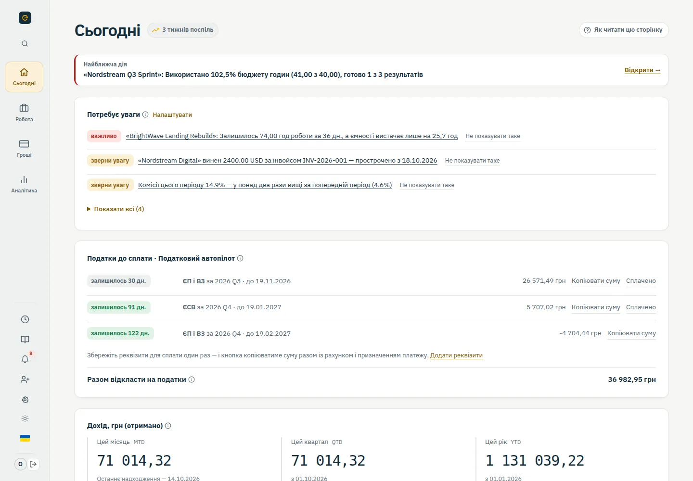Open the Гроші section in sidebar
This screenshot has height=481, width=693.
(24, 149)
